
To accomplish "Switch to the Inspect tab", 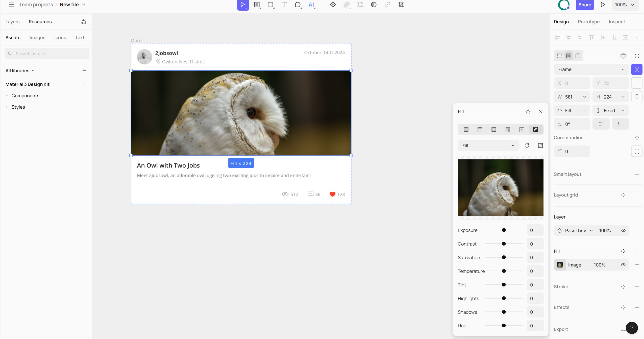I will (617, 22).
